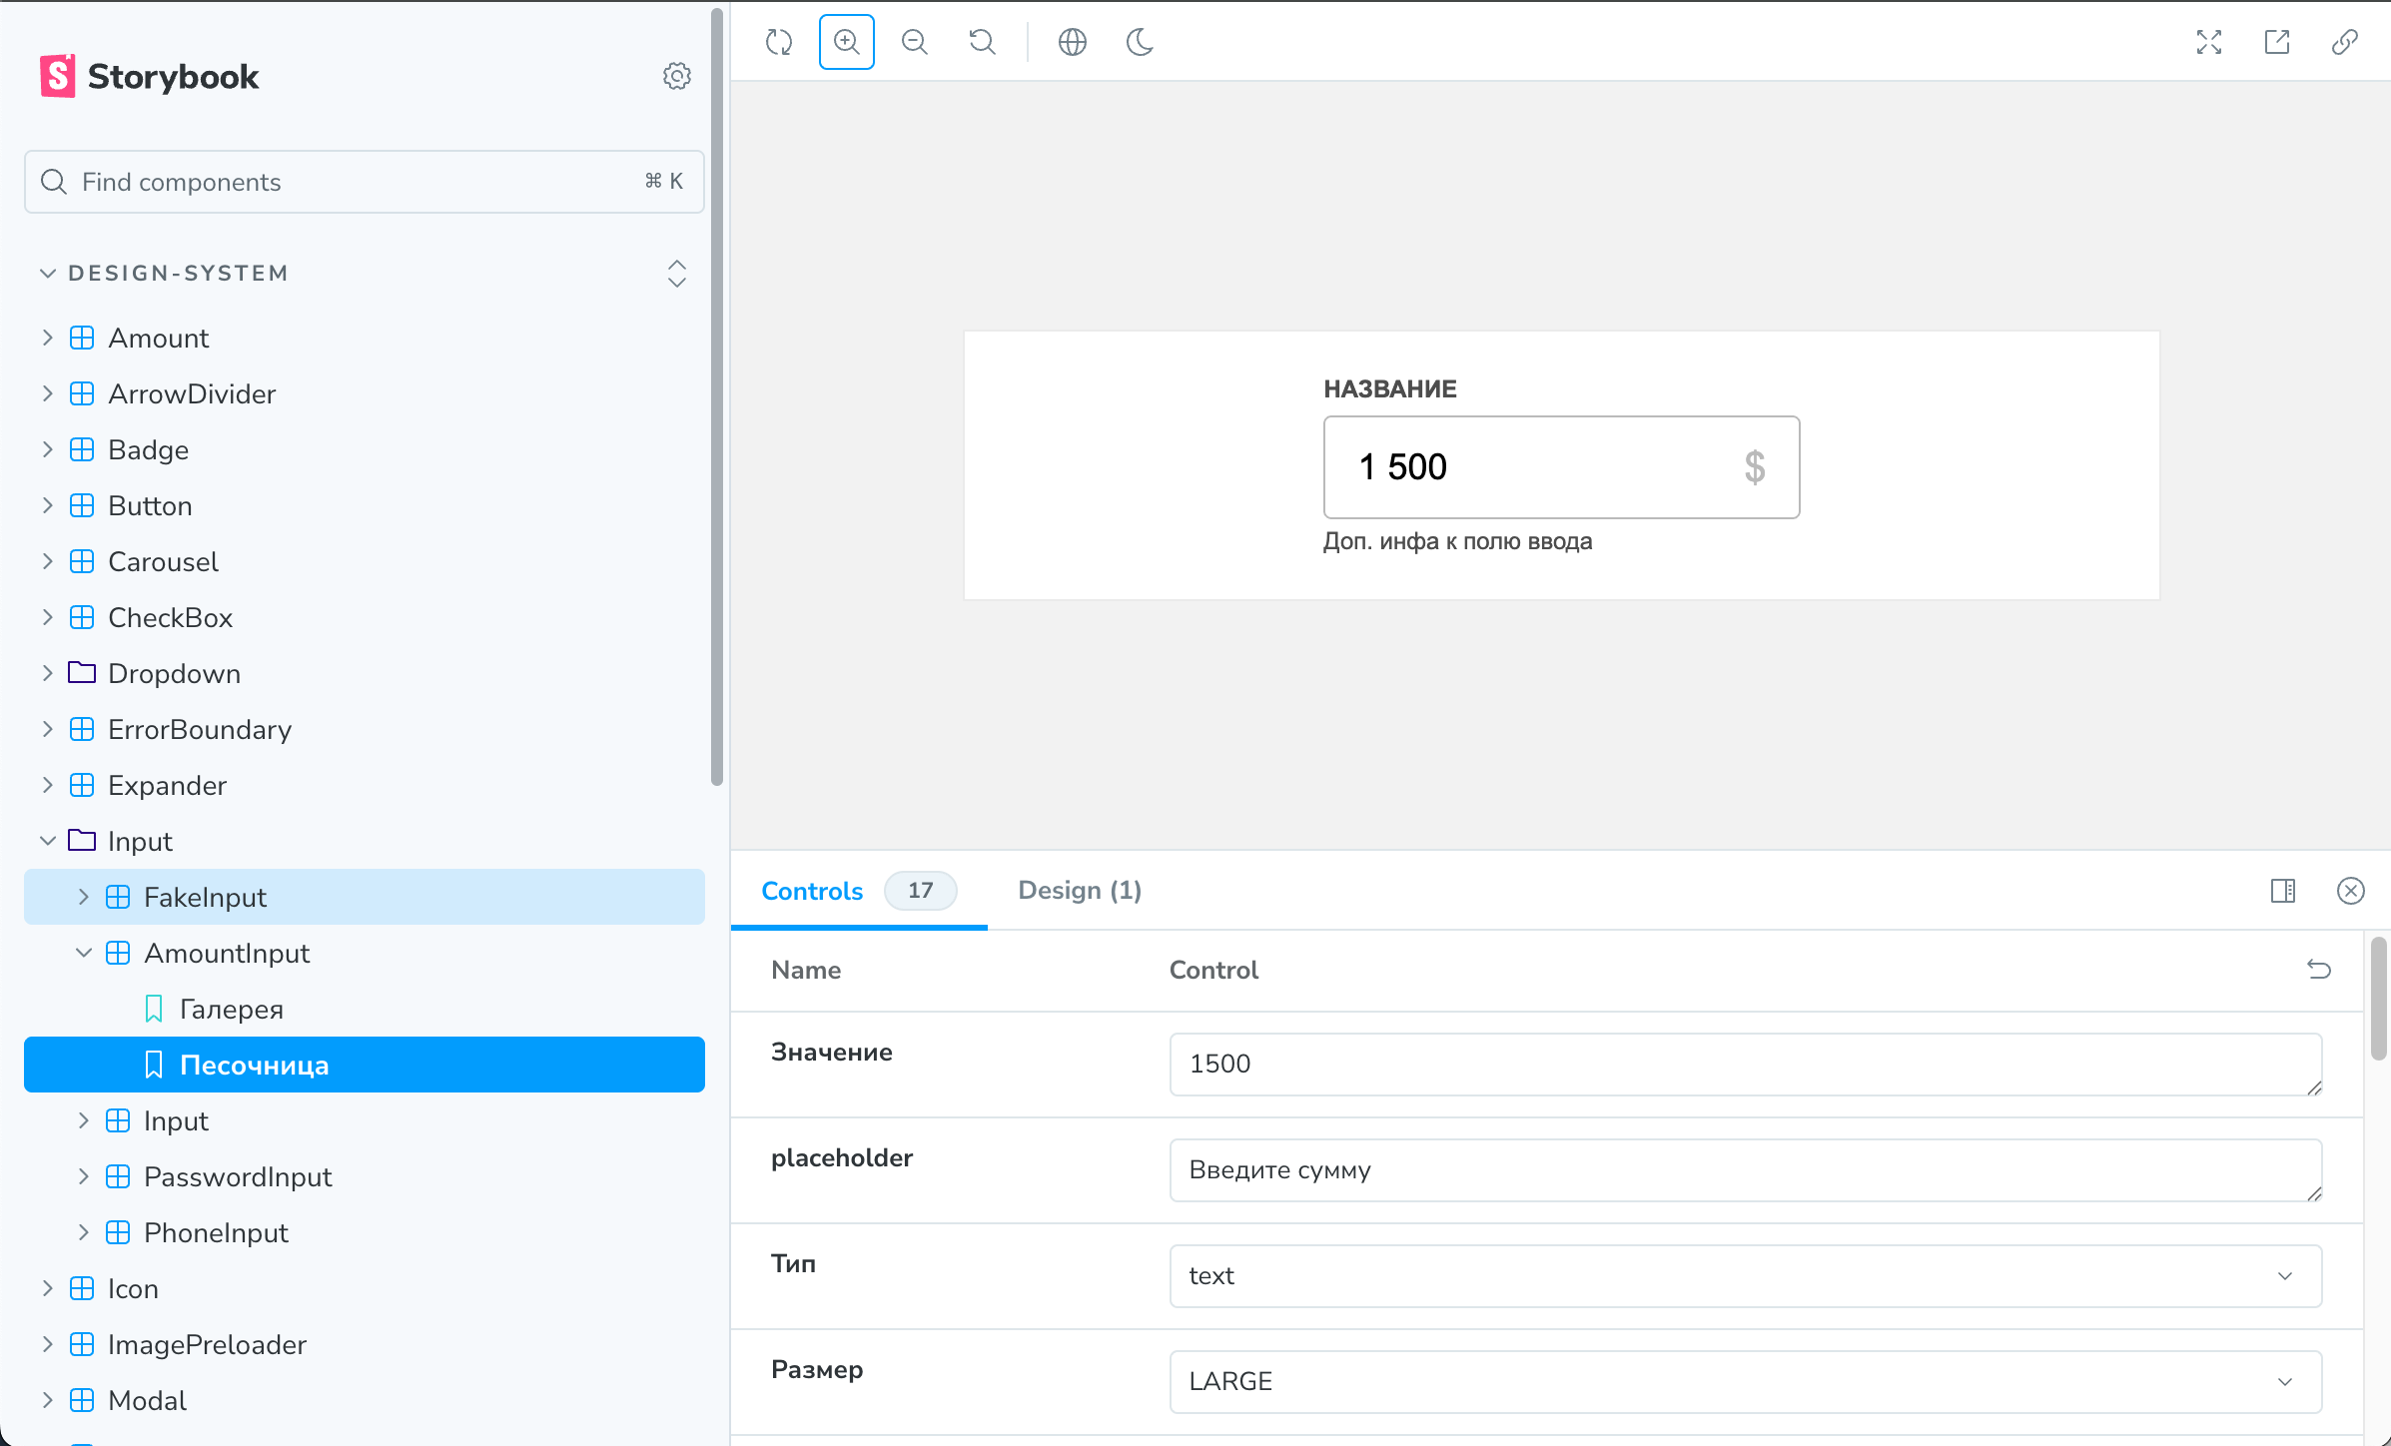
Task: Select the Галерея story
Action: click(231, 1010)
